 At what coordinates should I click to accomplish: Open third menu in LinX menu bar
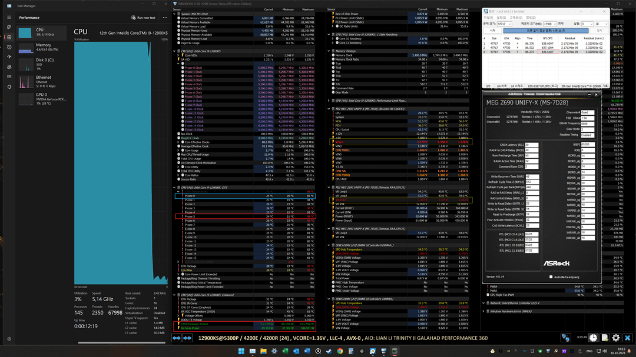pos(516,18)
